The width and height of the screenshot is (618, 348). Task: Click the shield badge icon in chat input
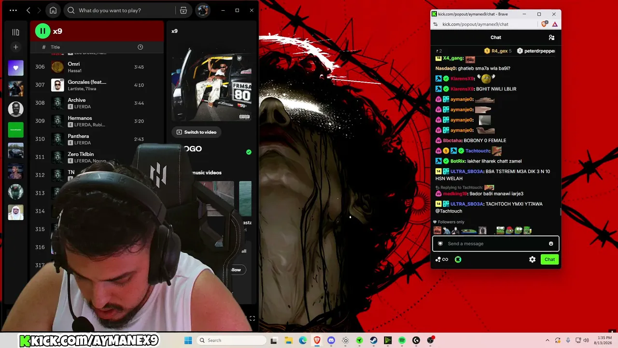pyautogui.click(x=440, y=244)
